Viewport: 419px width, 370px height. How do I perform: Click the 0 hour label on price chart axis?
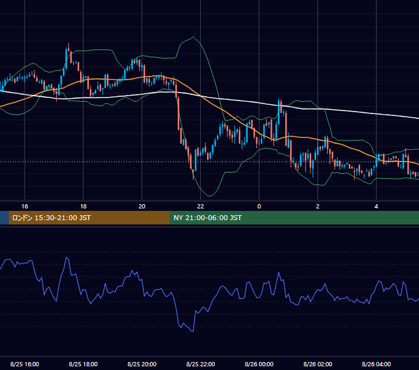[x=259, y=207]
